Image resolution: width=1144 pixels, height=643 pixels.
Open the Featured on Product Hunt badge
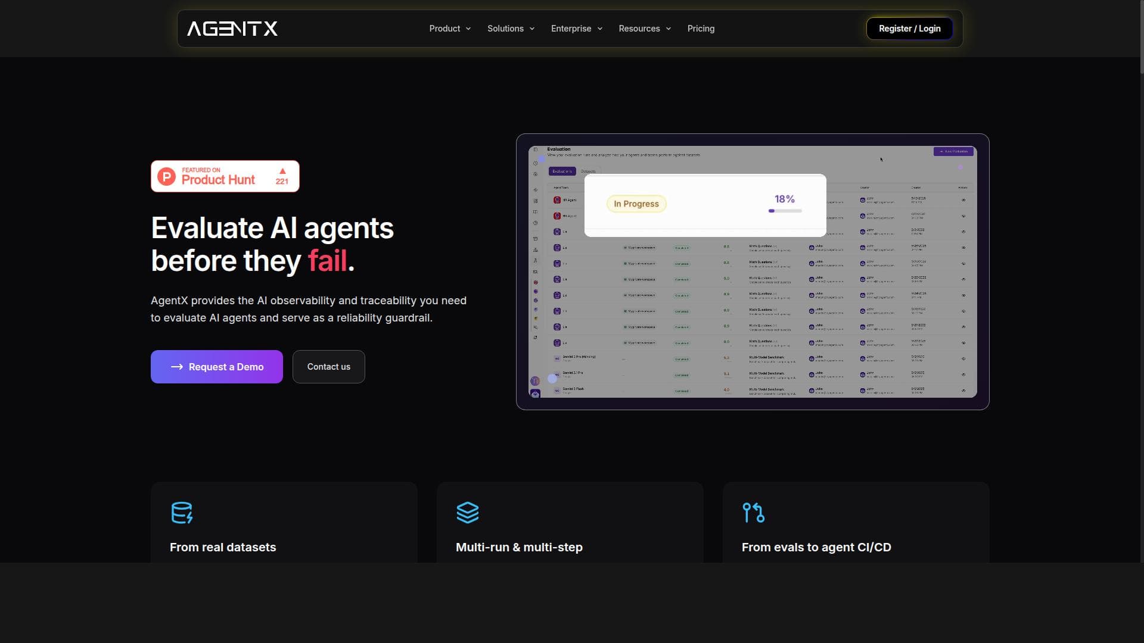225,176
